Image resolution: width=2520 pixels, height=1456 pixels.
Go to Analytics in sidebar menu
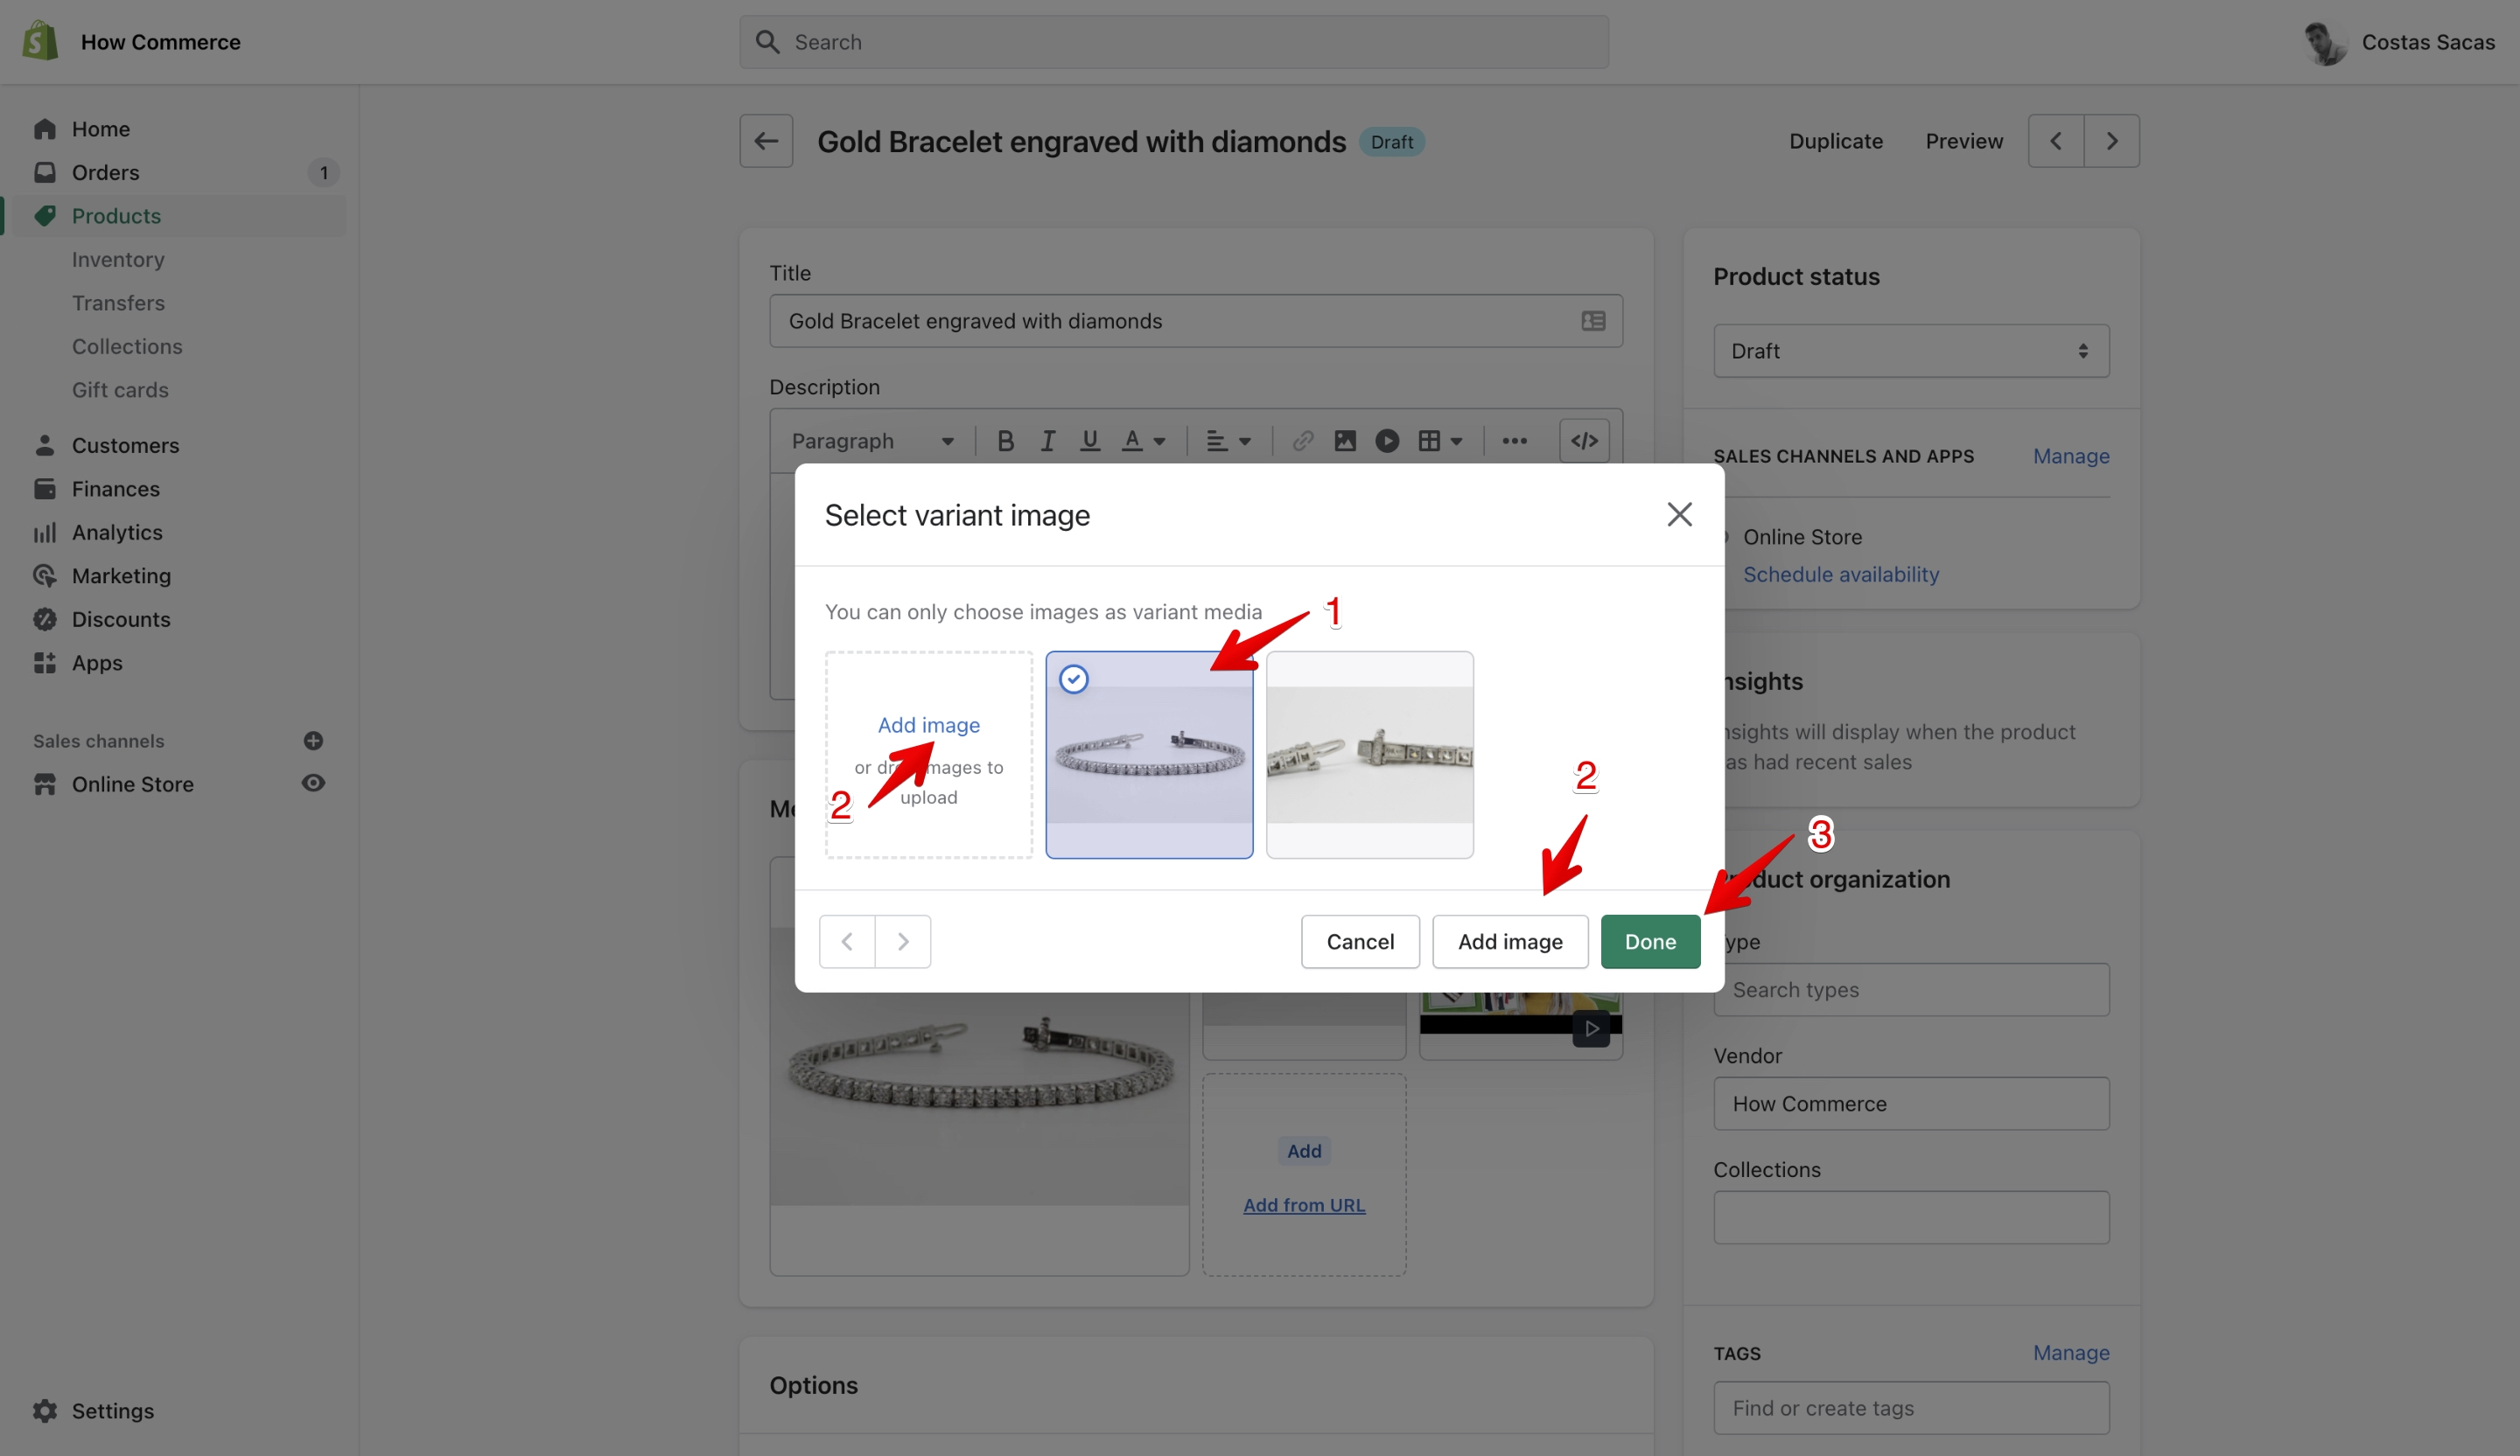click(x=116, y=533)
